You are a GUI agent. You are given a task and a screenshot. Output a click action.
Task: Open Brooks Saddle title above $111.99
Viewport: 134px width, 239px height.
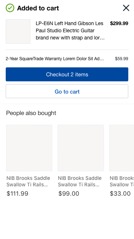28,181
